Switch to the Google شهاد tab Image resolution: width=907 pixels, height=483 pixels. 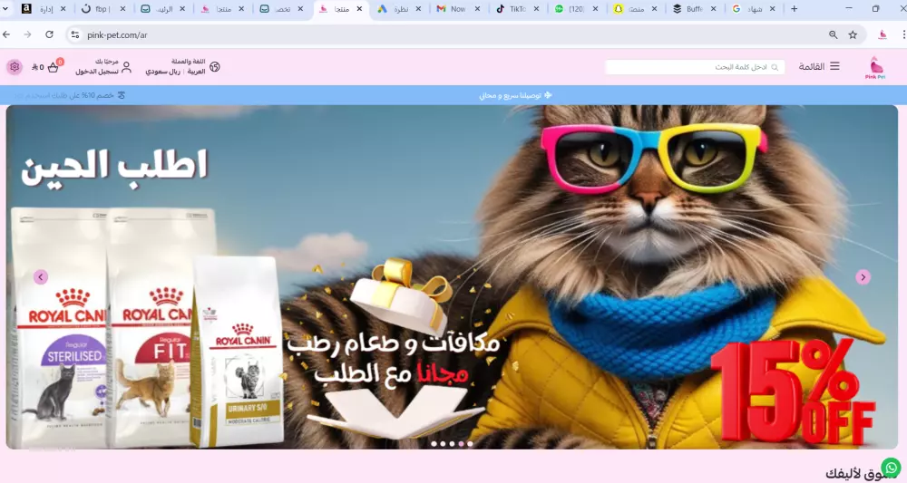[753, 9]
